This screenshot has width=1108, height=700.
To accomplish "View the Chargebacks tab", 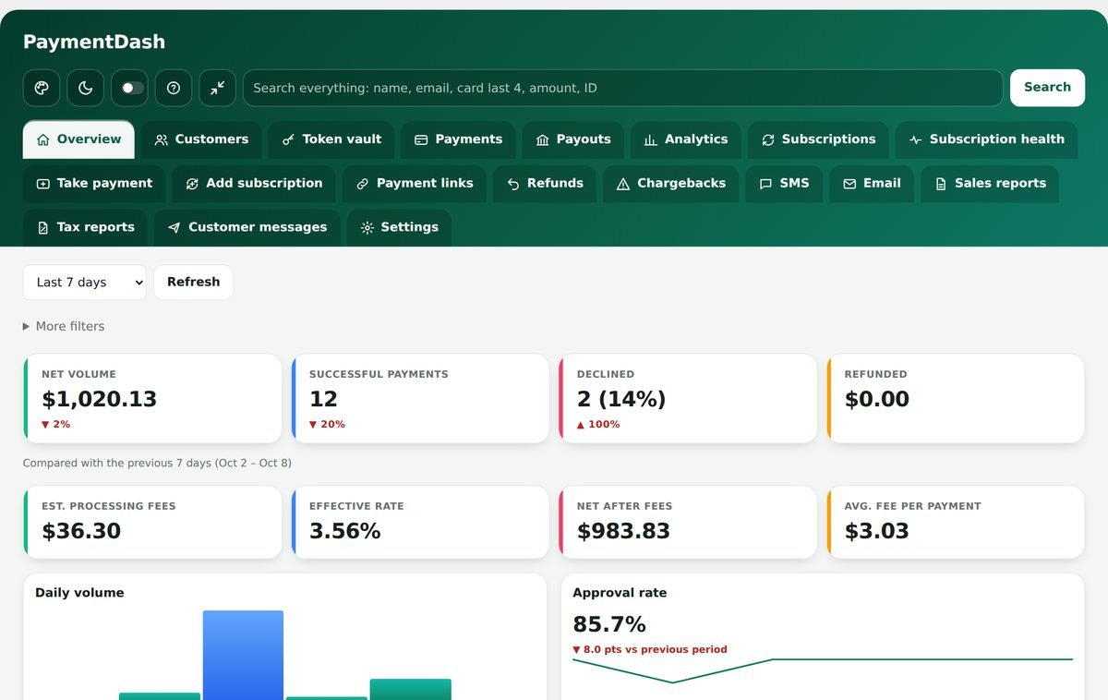I will point(671,184).
